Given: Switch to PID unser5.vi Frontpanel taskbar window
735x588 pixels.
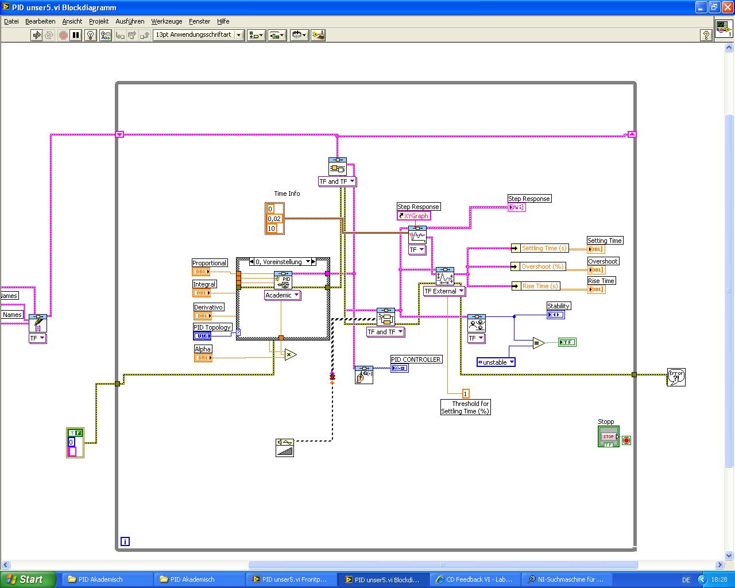Looking at the screenshot, I should (x=291, y=579).
